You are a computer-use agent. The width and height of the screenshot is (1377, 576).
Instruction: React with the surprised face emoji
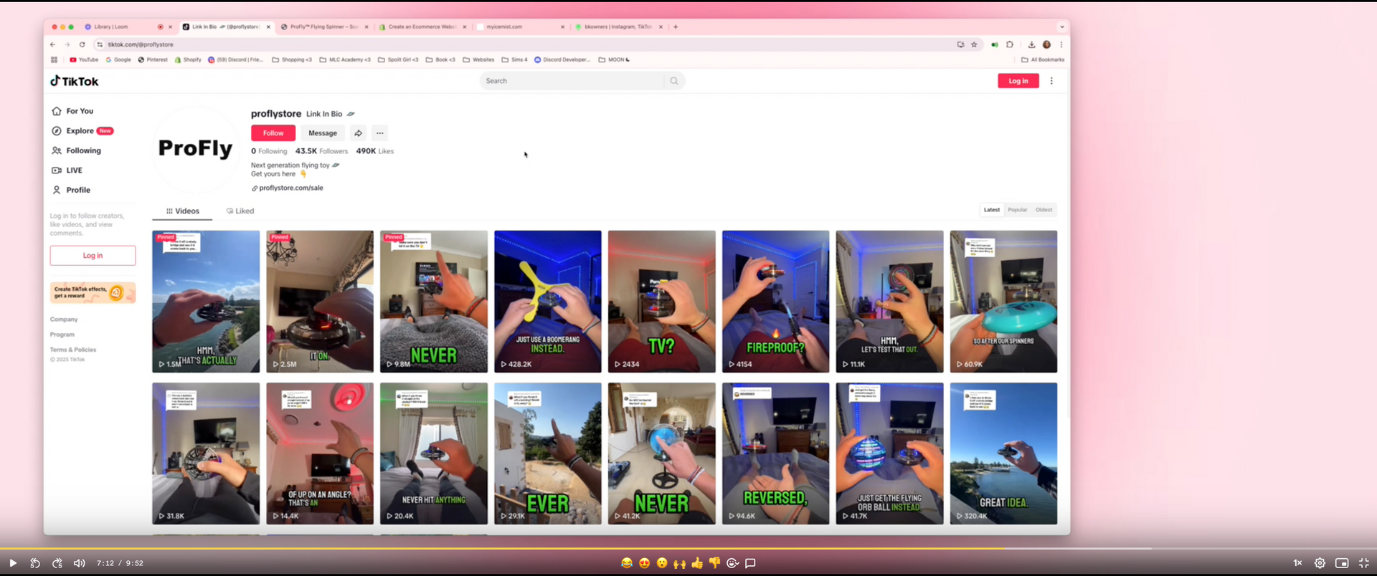662,563
